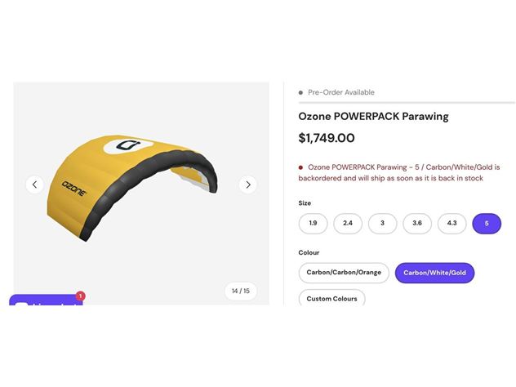Image resolution: width=516 pixels, height=387 pixels.
Task: Select size 1.9
Action: click(313, 224)
